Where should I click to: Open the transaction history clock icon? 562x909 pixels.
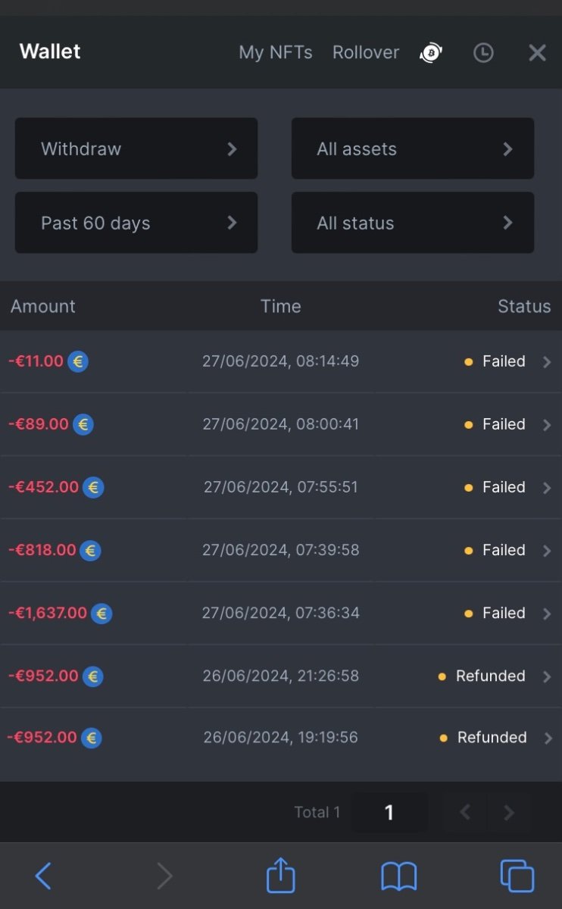coord(483,52)
